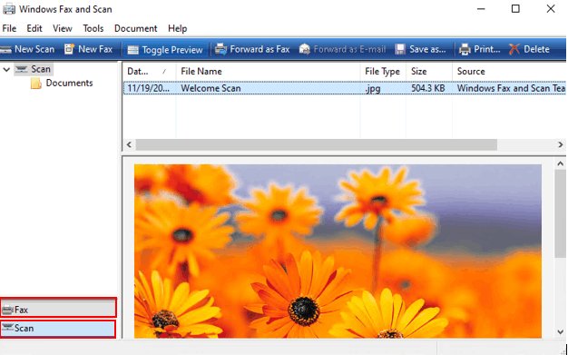This screenshot has height=355, width=568.
Task: Click the New Scan toolbar icon
Action: click(5, 49)
